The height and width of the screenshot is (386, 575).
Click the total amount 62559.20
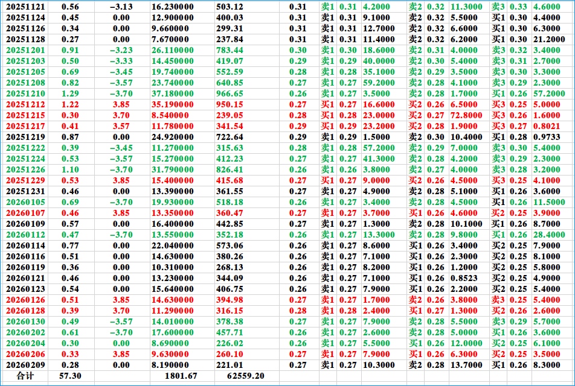[x=245, y=376]
